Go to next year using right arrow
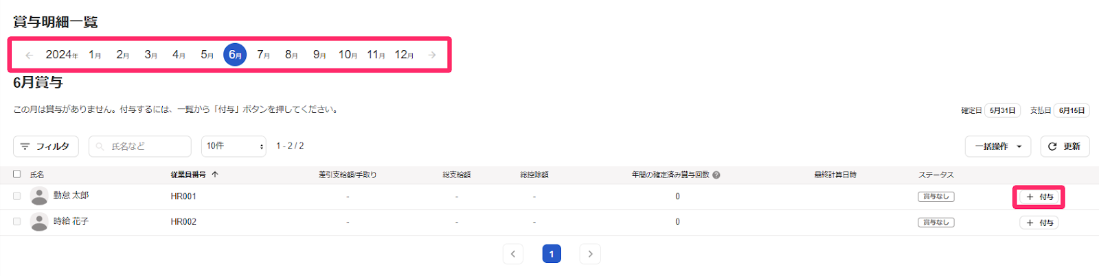Image resolution: width=1099 pixels, height=276 pixels. 432,55
